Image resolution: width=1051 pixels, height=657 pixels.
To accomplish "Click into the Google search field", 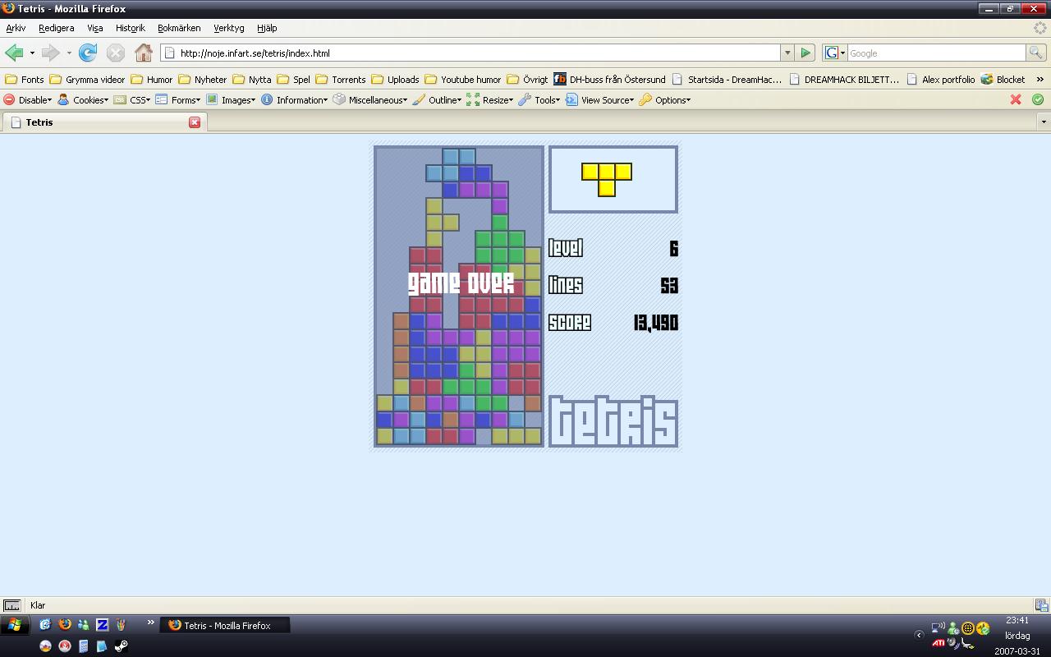I will [936, 53].
